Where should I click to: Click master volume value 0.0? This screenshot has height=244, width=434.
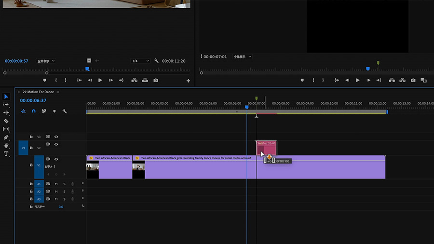click(x=61, y=207)
